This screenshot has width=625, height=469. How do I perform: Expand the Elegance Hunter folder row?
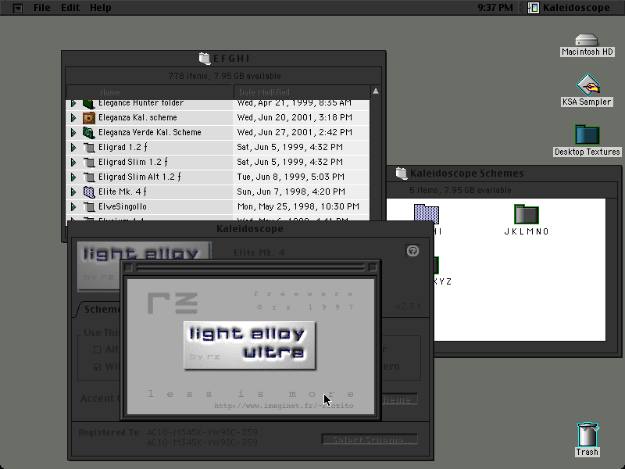click(x=73, y=103)
